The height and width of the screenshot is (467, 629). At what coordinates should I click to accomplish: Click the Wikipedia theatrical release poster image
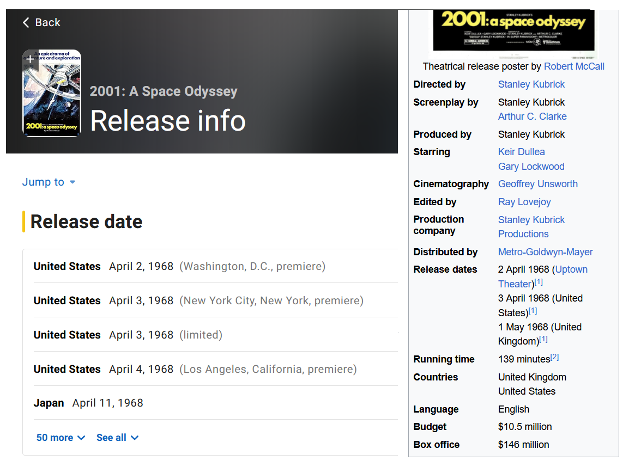coord(514,34)
